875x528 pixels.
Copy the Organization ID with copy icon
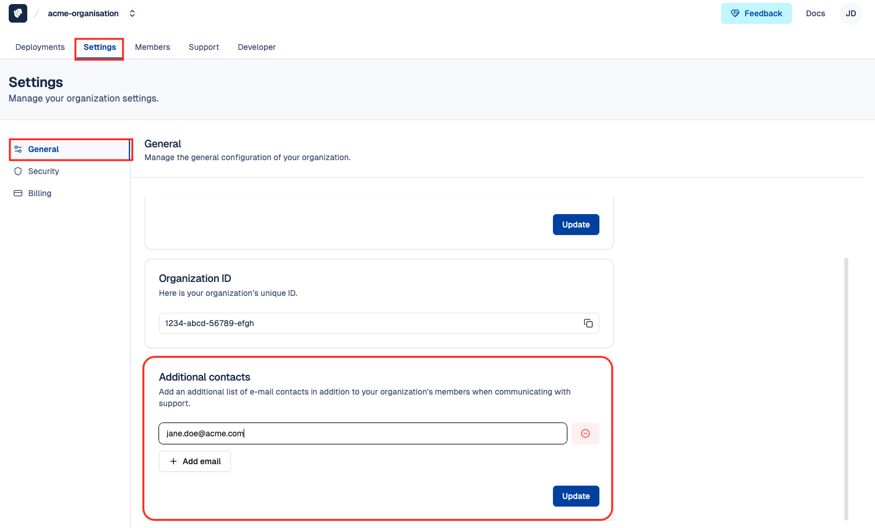[588, 323]
